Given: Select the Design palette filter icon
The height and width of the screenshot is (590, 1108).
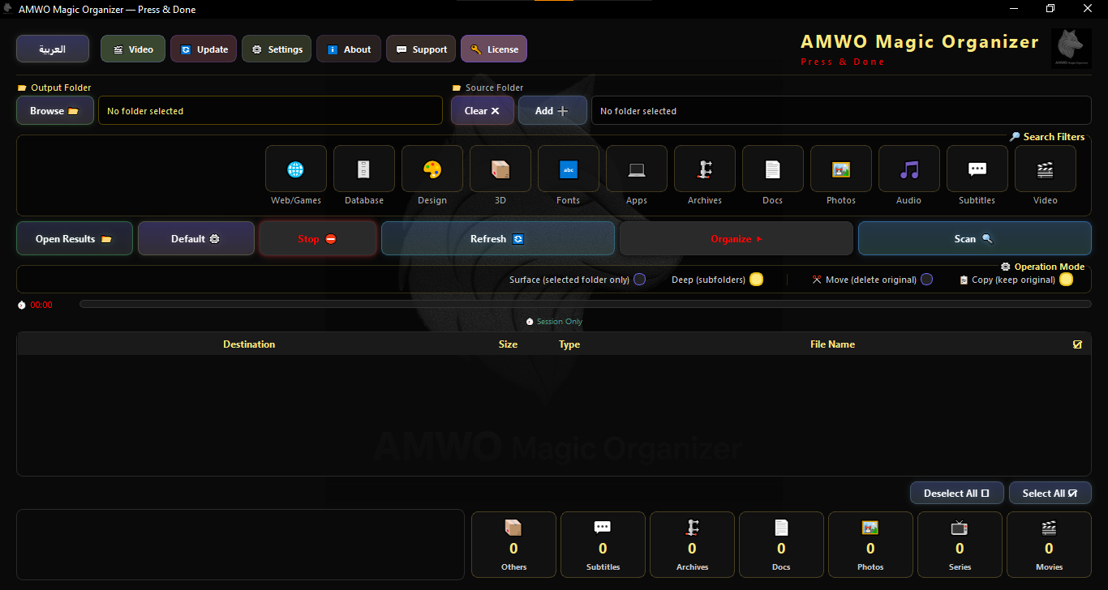Looking at the screenshot, I should click(x=432, y=169).
